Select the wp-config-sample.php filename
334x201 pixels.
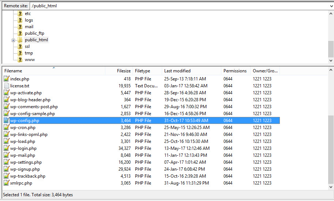click(x=33, y=114)
